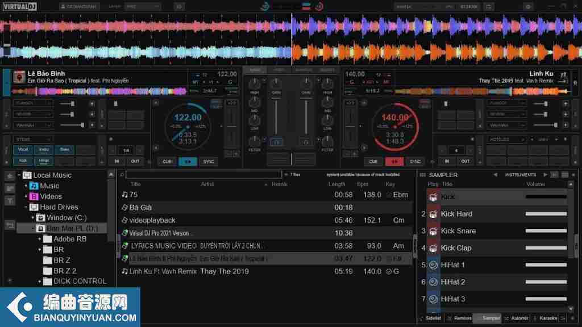582x327 pixels.
Task: Open left deck first effect dropdown
Action: click(x=33, y=103)
